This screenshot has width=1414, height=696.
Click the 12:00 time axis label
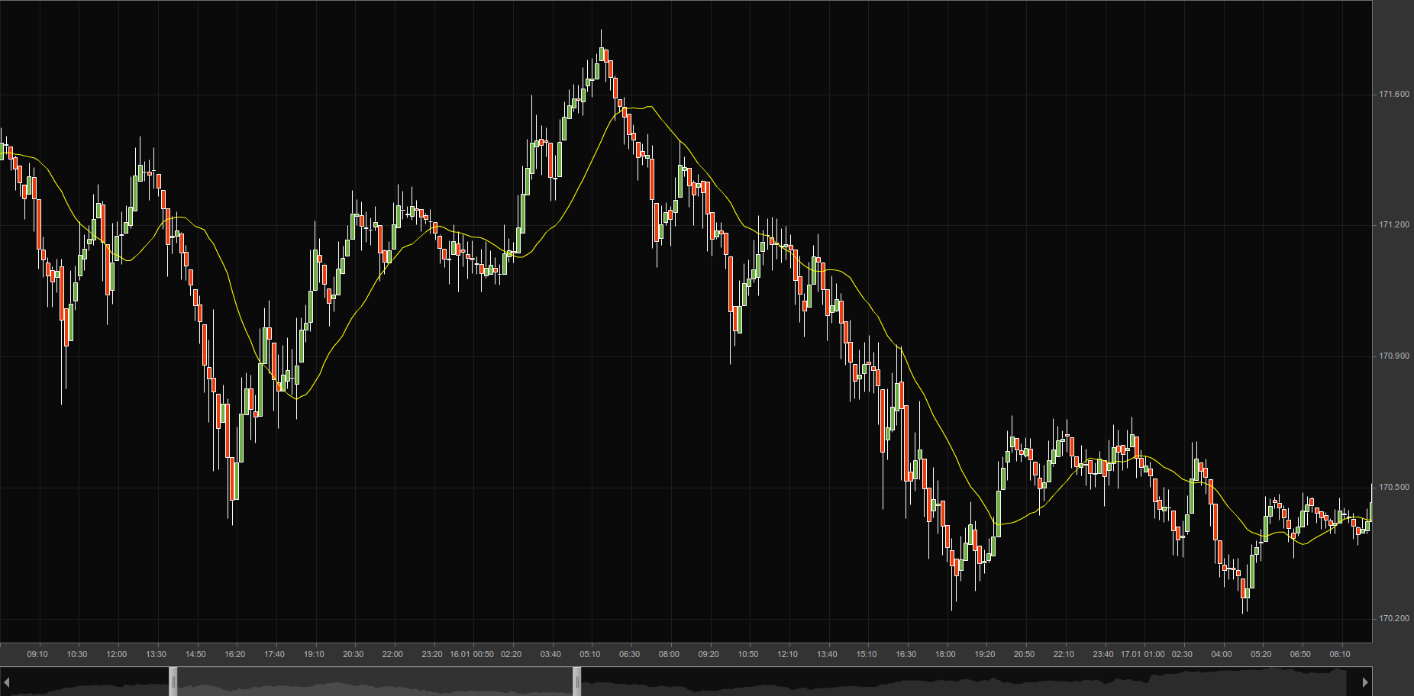(117, 654)
